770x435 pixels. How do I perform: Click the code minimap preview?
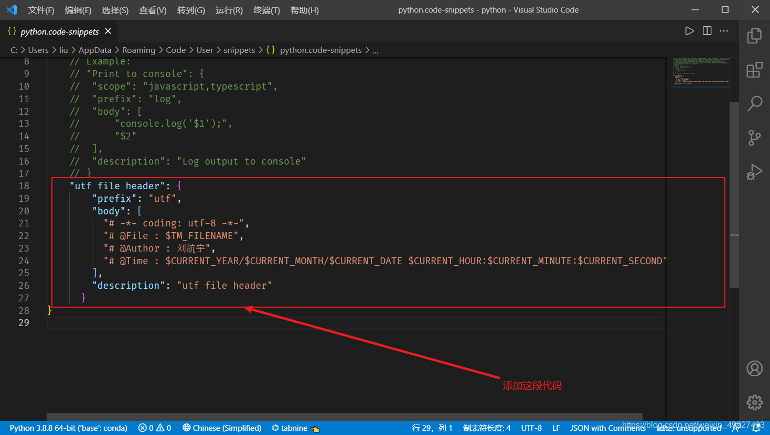[x=700, y=72]
